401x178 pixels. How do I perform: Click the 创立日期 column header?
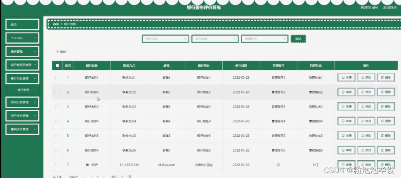coord(241,66)
